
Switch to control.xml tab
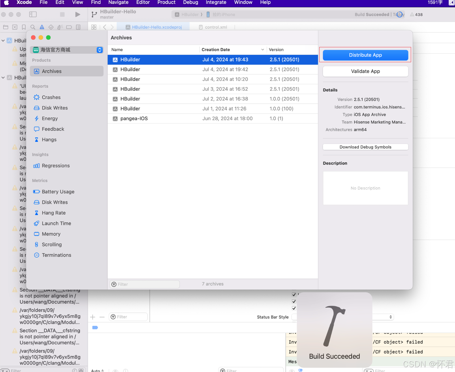tap(213, 27)
